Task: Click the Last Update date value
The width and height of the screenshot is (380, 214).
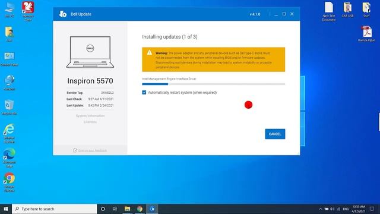Action: (x=101, y=105)
